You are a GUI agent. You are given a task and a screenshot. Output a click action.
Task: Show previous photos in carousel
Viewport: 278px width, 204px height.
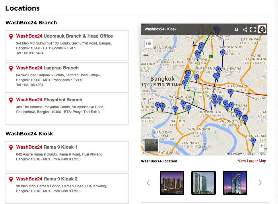pos(148,182)
